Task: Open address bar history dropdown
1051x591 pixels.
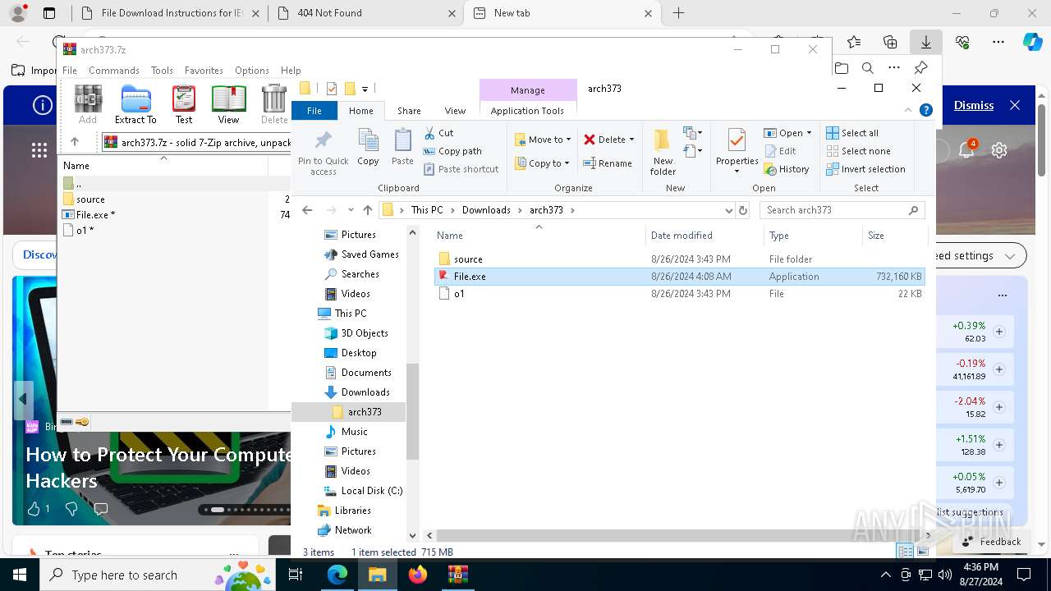Action: 728,210
